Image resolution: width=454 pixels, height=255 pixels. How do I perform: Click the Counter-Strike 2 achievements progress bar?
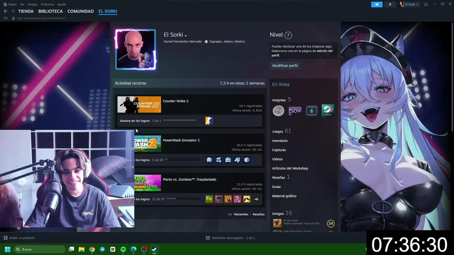coord(179,121)
